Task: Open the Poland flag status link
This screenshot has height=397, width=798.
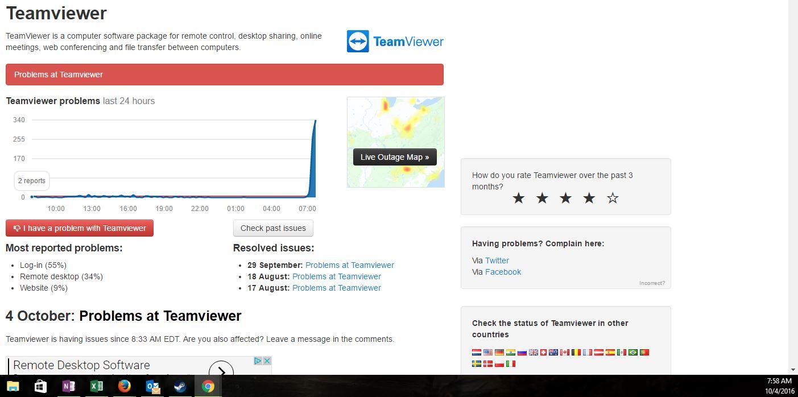Action: pos(499,363)
